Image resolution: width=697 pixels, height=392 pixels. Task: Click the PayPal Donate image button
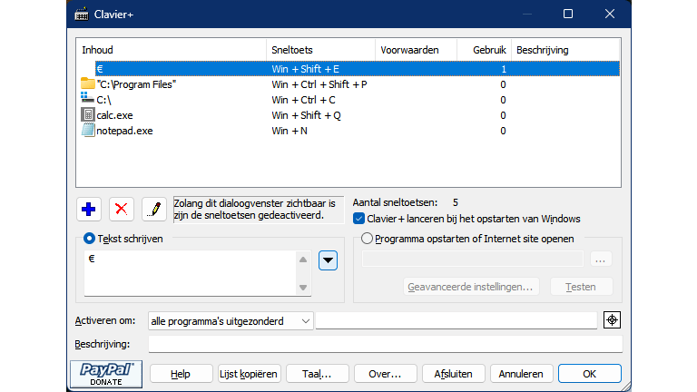tap(106, 374)
